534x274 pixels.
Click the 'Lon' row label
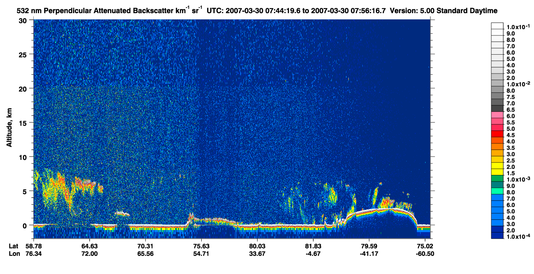pos(14,253)
